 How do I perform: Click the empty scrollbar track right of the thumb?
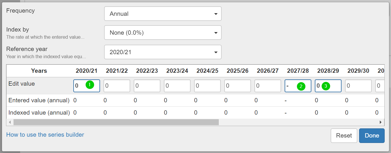pos(299,122)
